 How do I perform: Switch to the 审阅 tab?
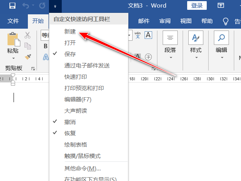[165, 21]
